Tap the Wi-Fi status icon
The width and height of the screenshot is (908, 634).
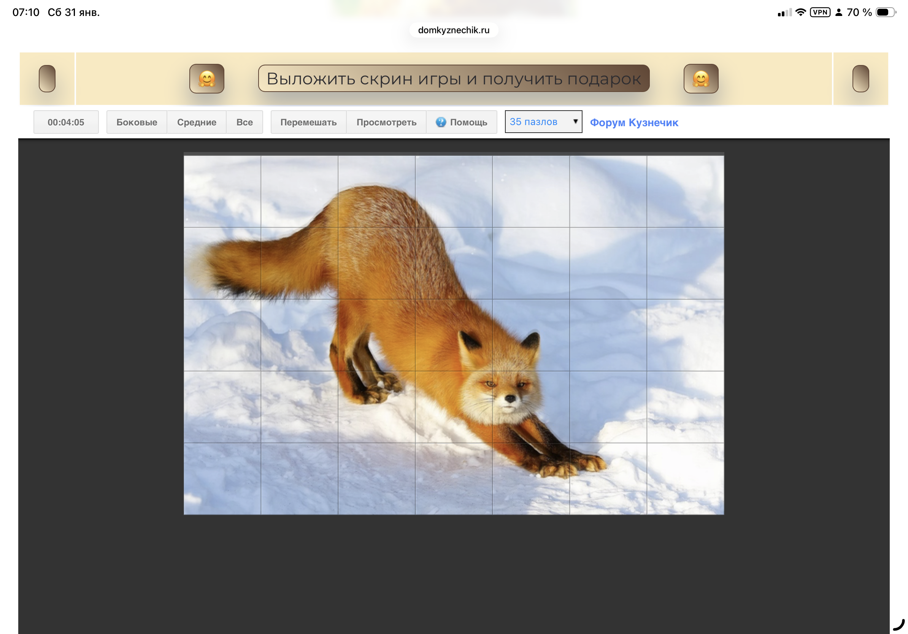point(800,12)
